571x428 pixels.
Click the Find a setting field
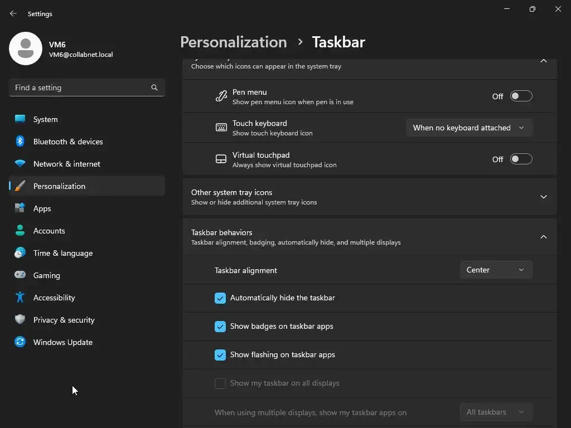point(81,87)
